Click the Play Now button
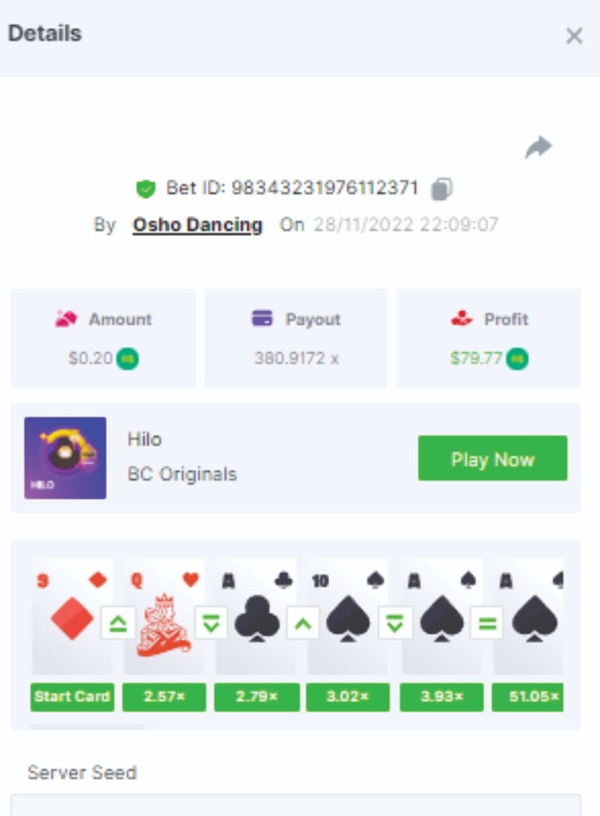Viewport: 600px width, 816px height. pyautogui.click(x=493, y=458)
